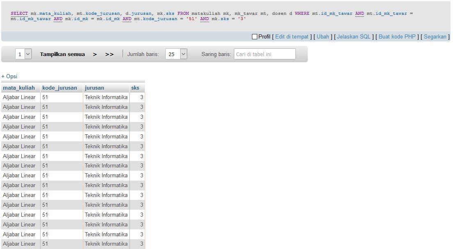
Task: Click d.jurusan in the SQL query
Action: coord(138,13)
